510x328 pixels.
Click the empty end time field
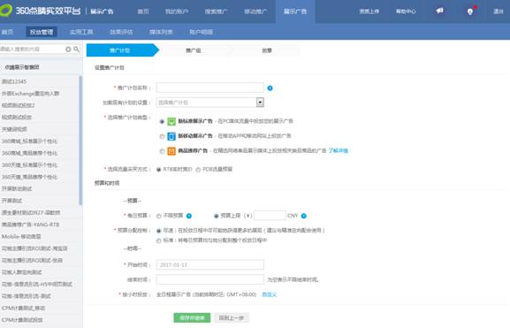[209, 279]
